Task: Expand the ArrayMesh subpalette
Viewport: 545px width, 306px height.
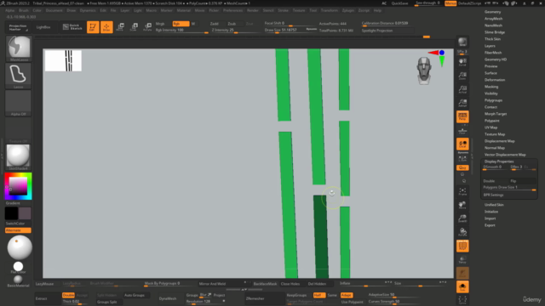Action: click(x=494, y=19)
